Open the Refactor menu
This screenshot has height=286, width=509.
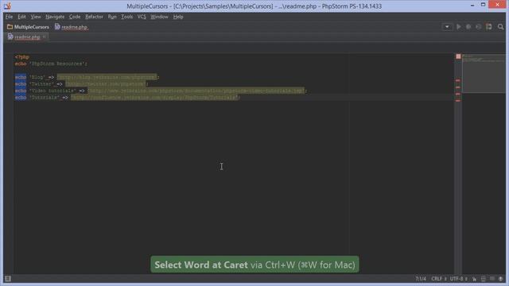[x=94, y=17]
